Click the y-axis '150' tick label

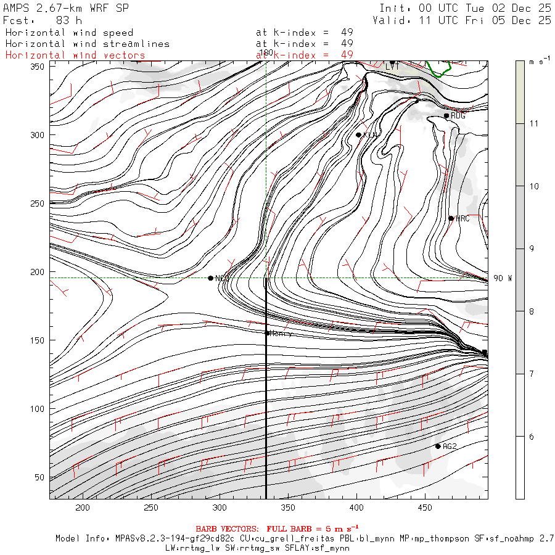click(37, 340)
